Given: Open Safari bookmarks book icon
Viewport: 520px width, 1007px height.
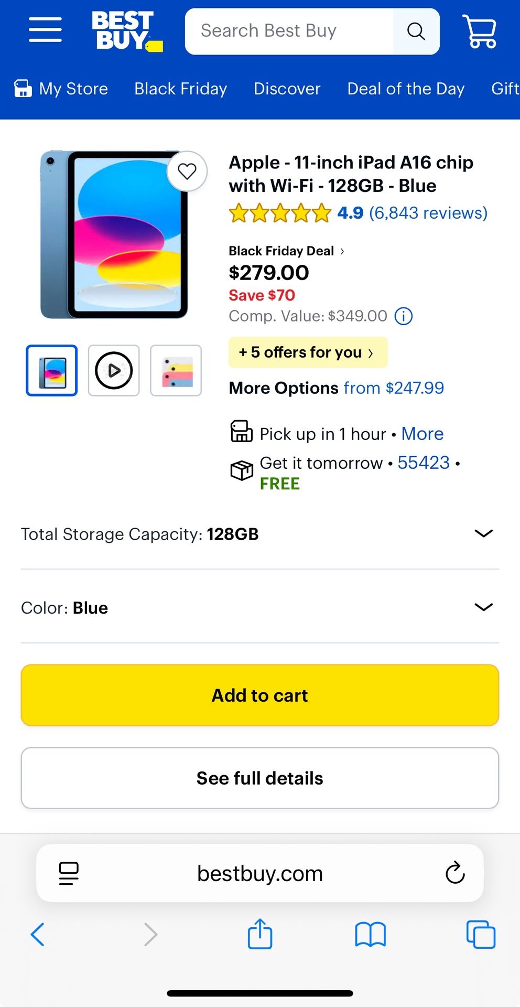Looking at the screenshot, I should (x=370, y=934).
